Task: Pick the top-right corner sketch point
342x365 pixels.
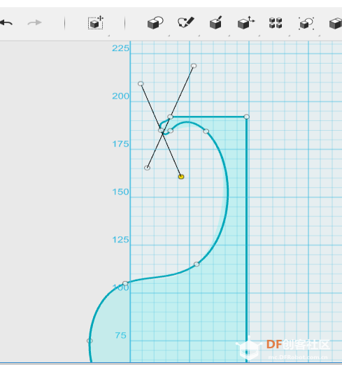Action: (246, 117)
